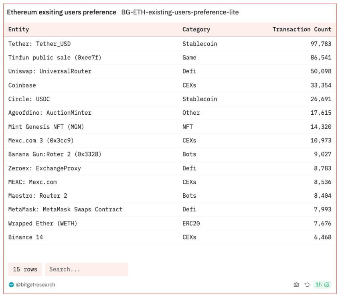Click the Wrapped Ether (WETH) cell

[x=42, y=223]
